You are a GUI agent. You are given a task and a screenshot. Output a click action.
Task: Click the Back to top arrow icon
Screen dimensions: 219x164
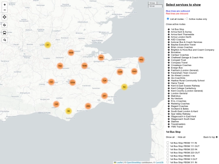tap(217, 137)
